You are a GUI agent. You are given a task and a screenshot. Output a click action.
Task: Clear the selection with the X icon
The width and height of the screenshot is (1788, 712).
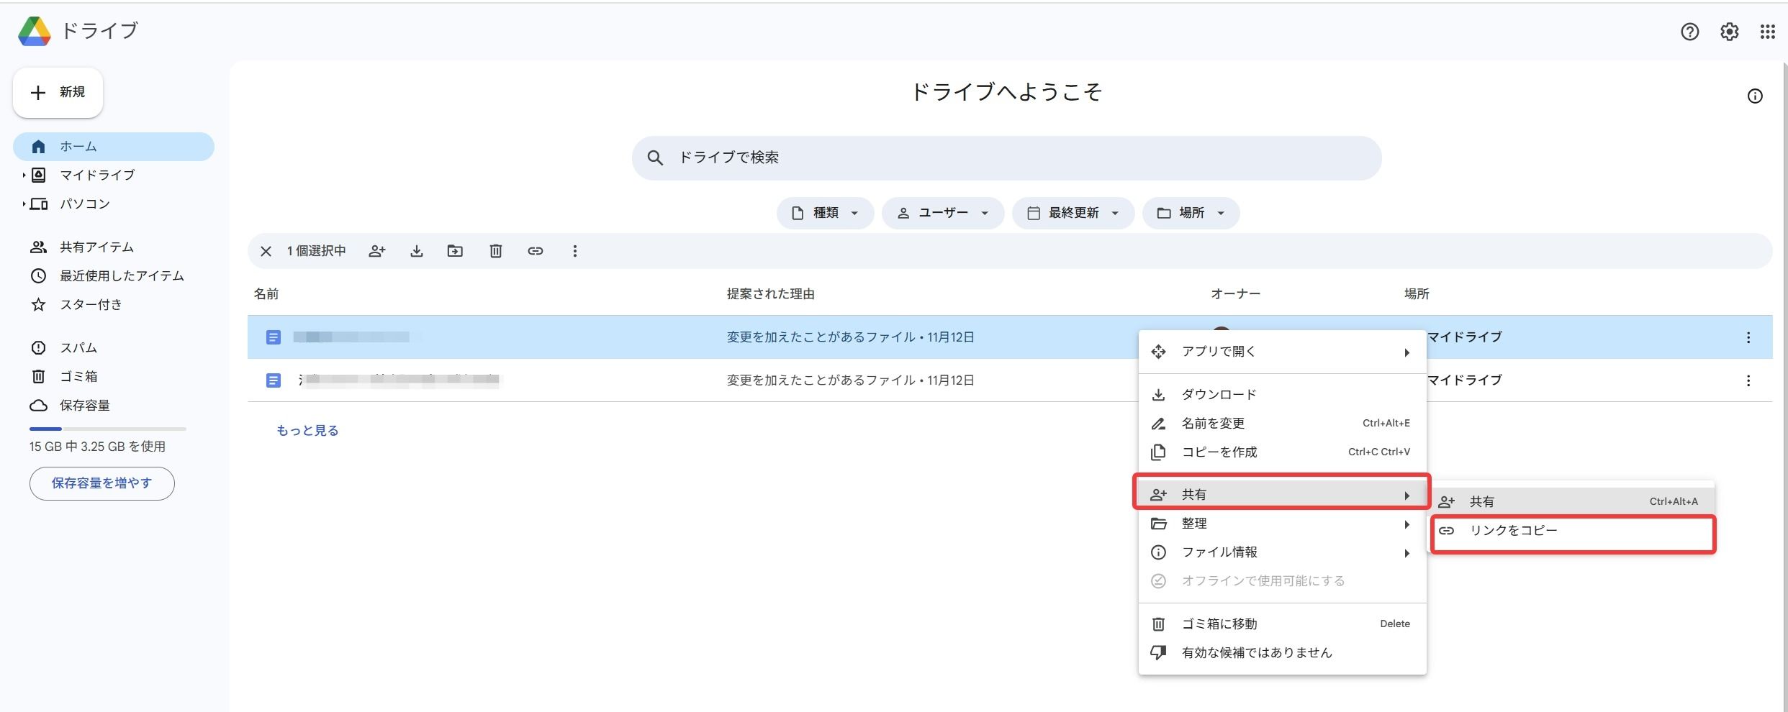pos(266,251)
